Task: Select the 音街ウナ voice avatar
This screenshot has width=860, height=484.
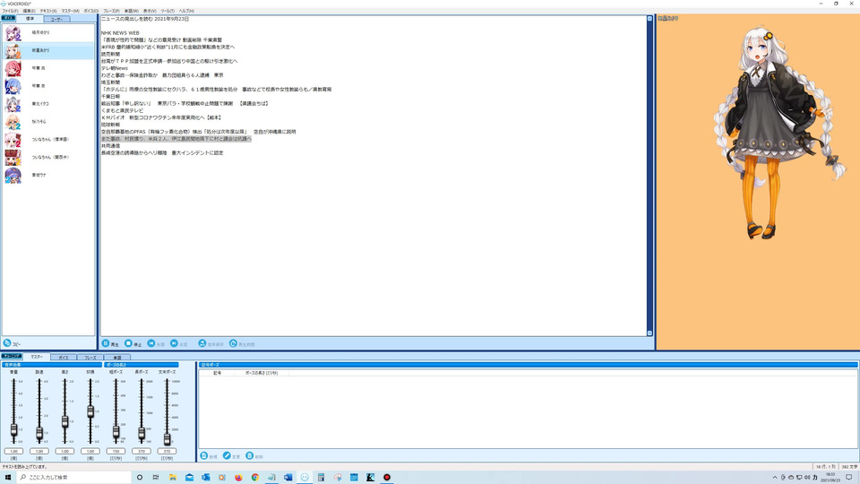Action: point(13,175)
